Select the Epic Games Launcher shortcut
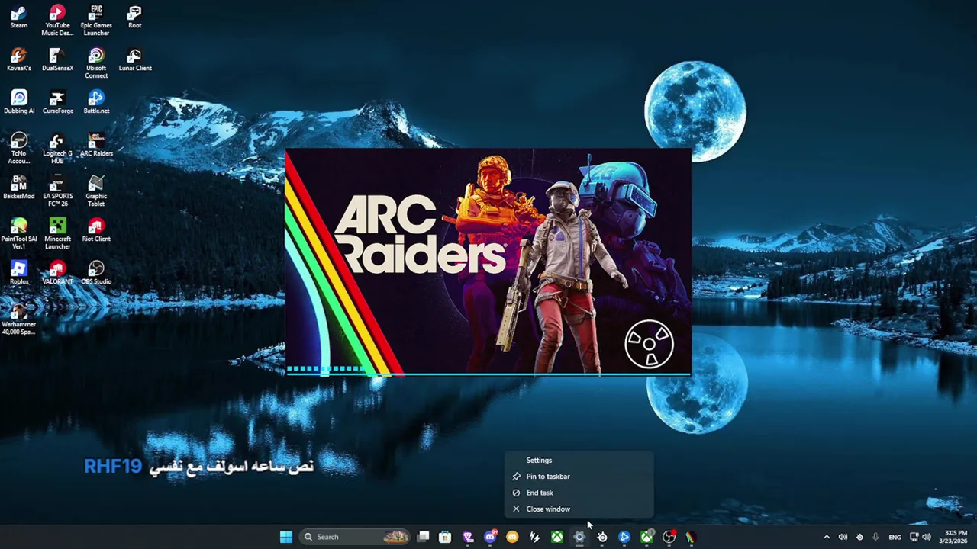Image resolution: width=977 pixels, height=549 pixels. tap(96, 21)
